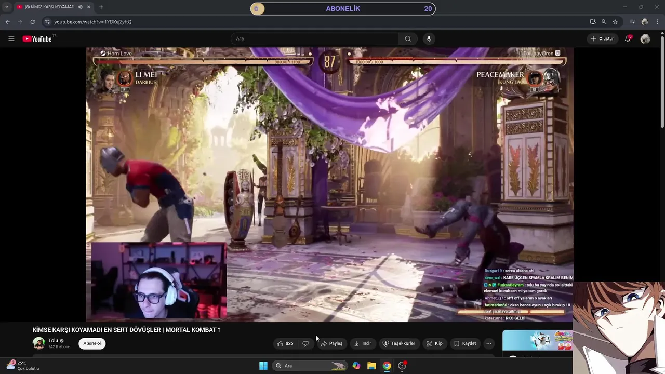This screenshot has width=665, height=374.
Task: Click the browser back arrow
Action: [x=7, y=22]
